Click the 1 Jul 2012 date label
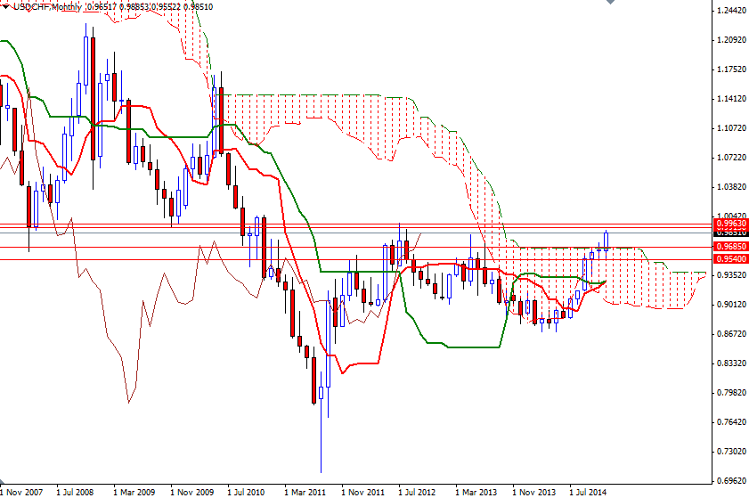Image resolution: width=749 pixels, height=498 pixels. click(417, 492)
